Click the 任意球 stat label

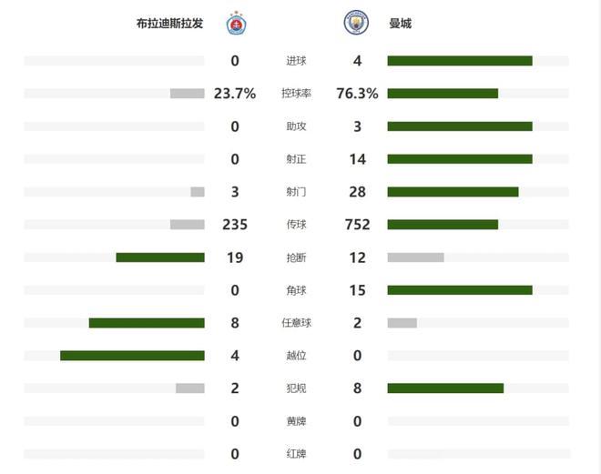(295, 323)
